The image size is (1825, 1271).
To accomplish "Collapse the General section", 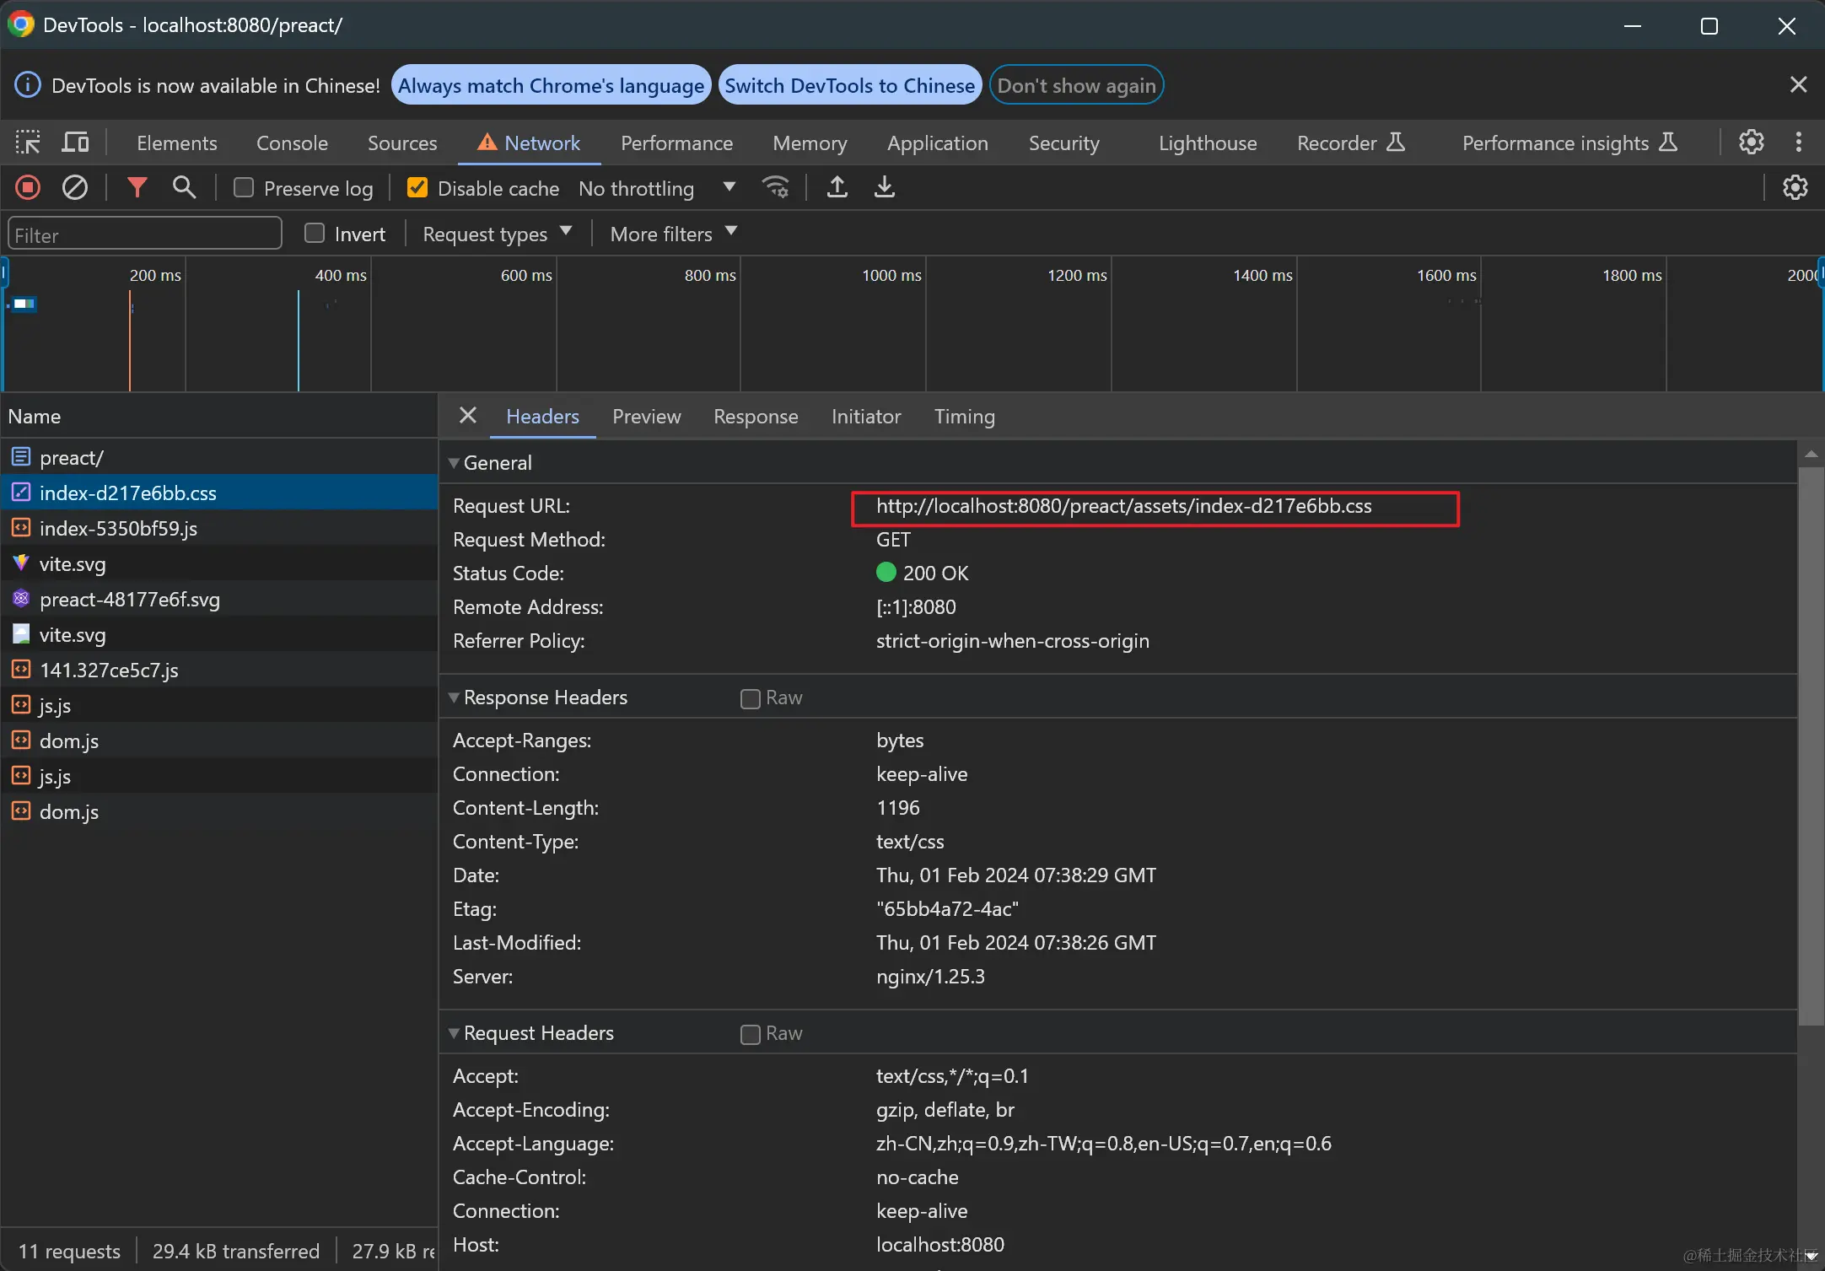I will 454,463.
